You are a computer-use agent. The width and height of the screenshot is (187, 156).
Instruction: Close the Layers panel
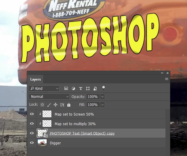coord(168,73)
